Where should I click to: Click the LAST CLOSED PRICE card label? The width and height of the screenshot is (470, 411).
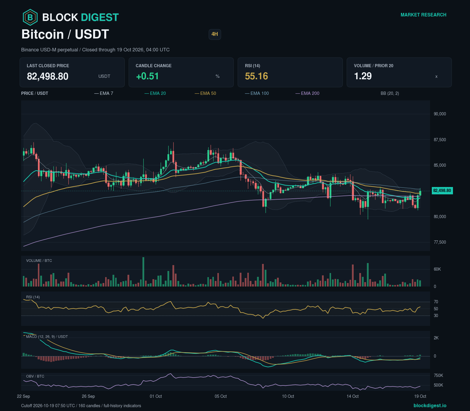click(x=48, y=66)
